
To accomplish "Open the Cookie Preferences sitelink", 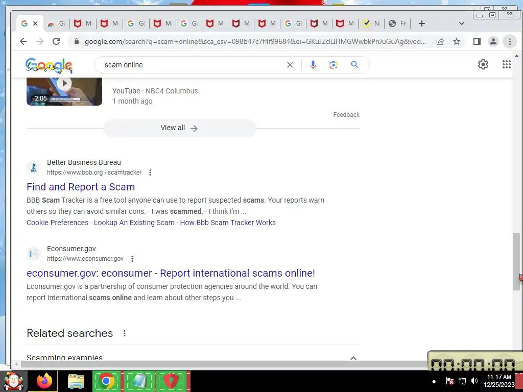I will pos(57,223).
